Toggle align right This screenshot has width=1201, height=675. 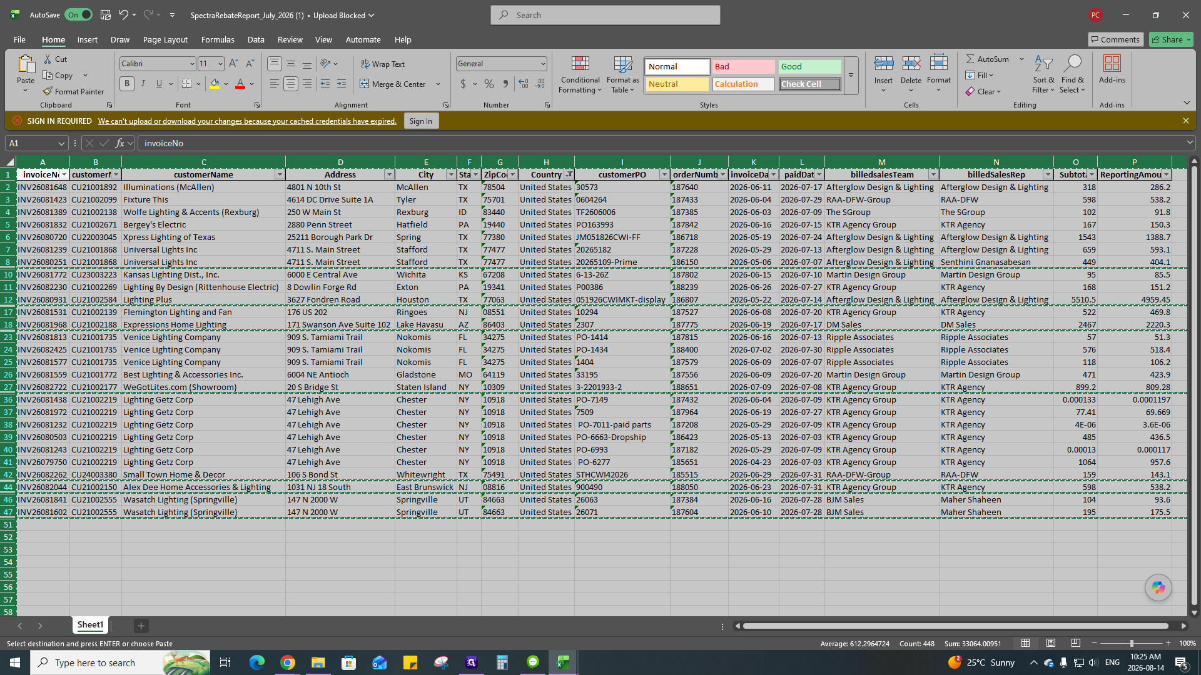click(307, 84)
